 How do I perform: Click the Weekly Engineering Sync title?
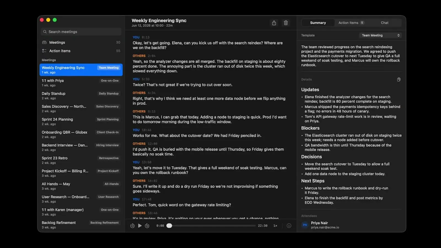159,21
